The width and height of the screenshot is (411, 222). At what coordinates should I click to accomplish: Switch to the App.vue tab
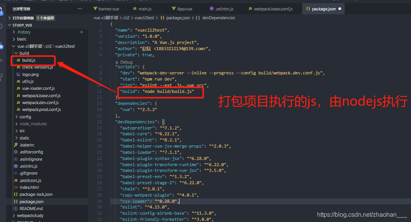185,8
